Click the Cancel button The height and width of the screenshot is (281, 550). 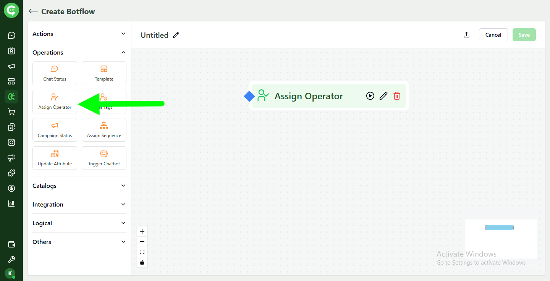coord(493,34)
